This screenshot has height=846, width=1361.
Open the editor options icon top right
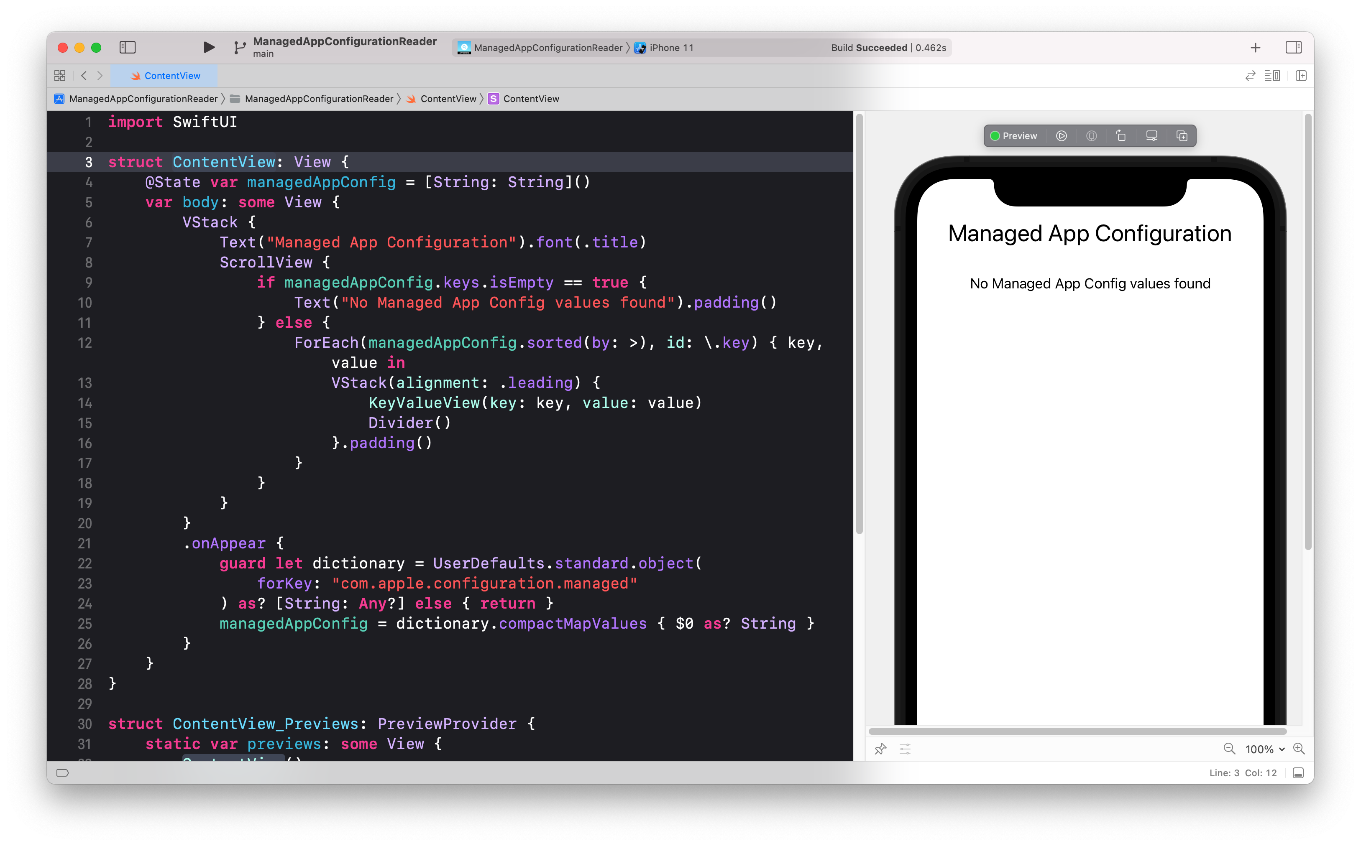click(x=1272, y=76)
